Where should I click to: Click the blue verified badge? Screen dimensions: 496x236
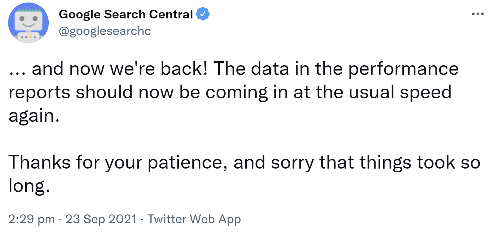click(x=203, y=14)
